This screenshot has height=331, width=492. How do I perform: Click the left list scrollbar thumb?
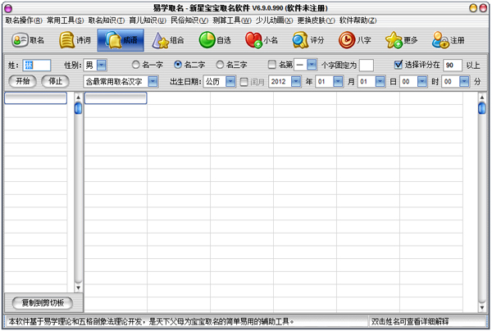(78, 108)
